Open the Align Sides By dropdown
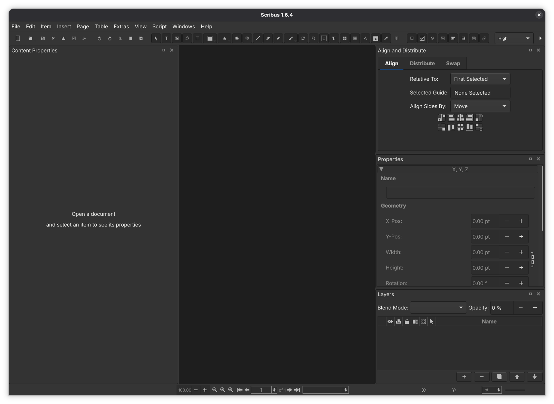The height and width of the screenshot is (404, 554). pyautogui.click(x=480, y=106)
